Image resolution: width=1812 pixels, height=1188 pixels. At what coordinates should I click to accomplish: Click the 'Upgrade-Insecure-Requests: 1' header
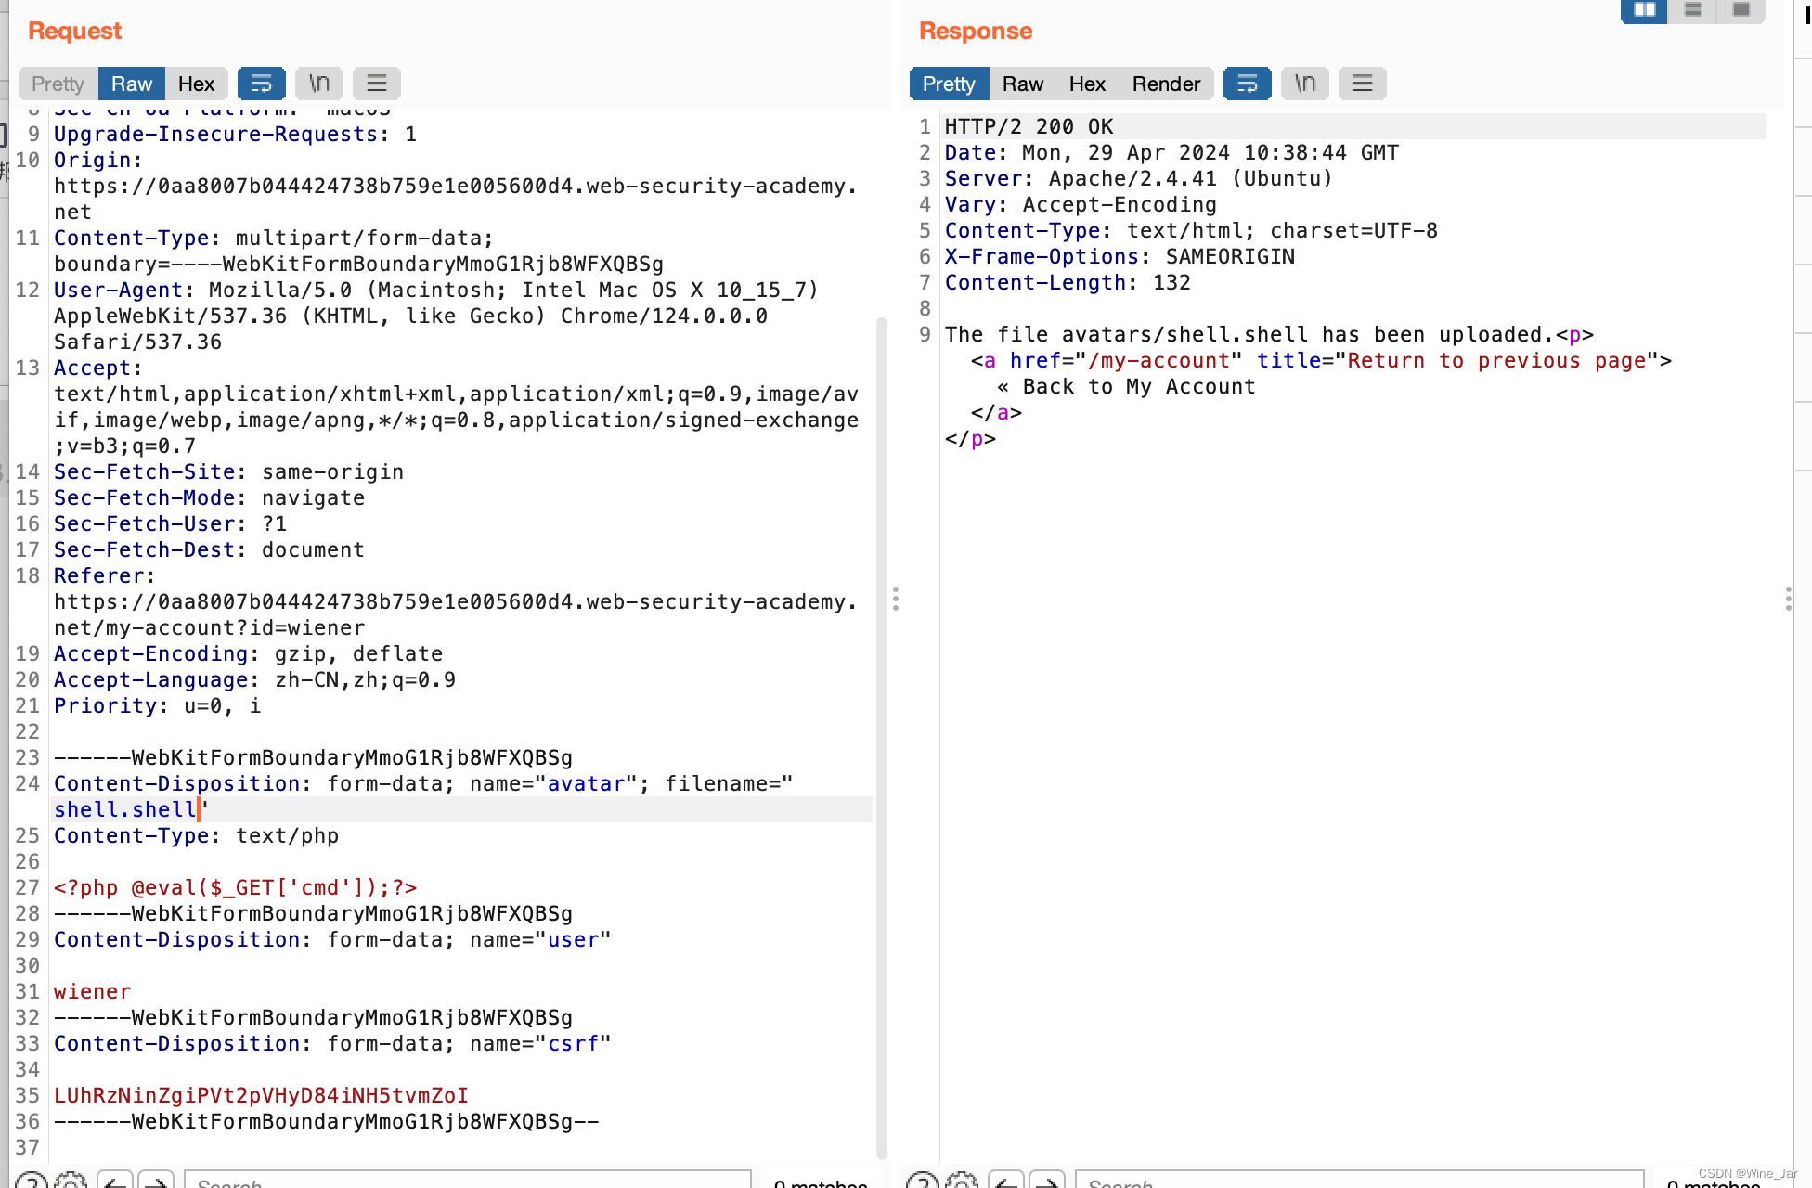tap(235, 134)
